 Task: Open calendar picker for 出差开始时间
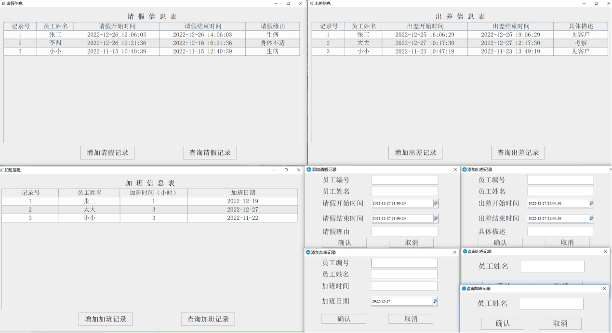click(x=592, y=204)
